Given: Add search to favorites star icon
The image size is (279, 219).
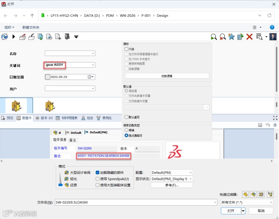Looking at the screenshot, I should click(231, 37).
